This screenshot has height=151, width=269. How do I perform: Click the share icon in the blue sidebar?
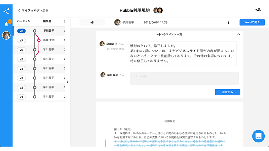[6, 11]
